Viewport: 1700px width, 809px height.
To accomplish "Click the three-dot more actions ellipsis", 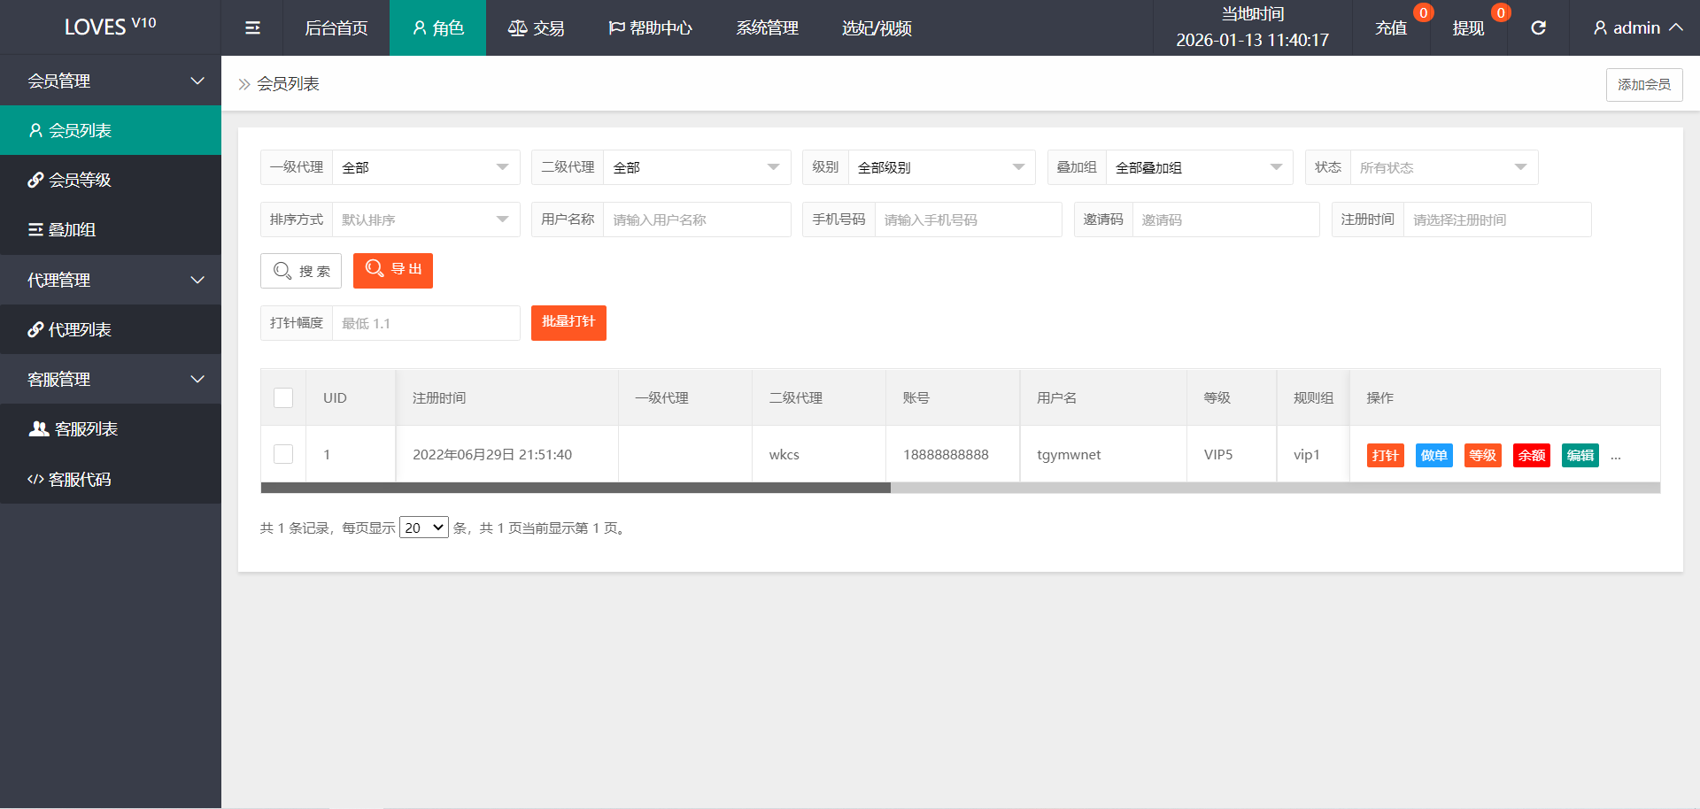I will click(1616, 457).
